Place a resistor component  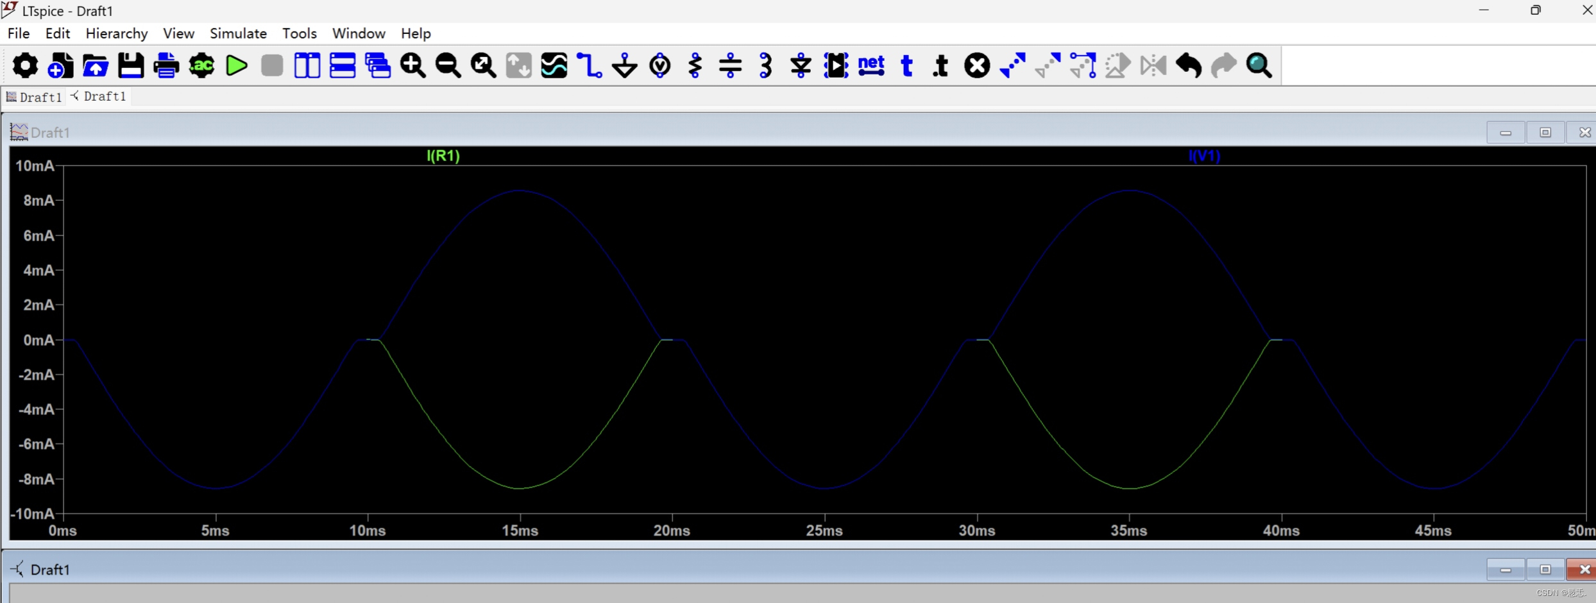695,65
